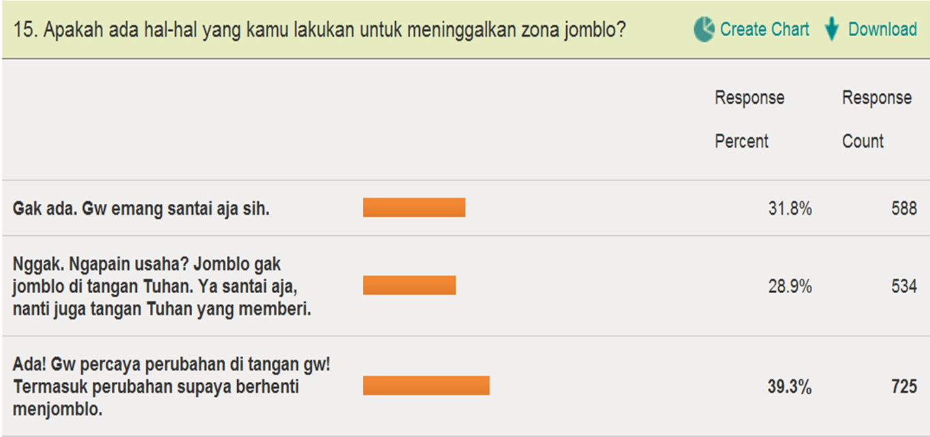Image resolution: width=930 pixels, height=437 pixels.
Task: Click the orange bar for 39.3%
Action: pos(426,385)
